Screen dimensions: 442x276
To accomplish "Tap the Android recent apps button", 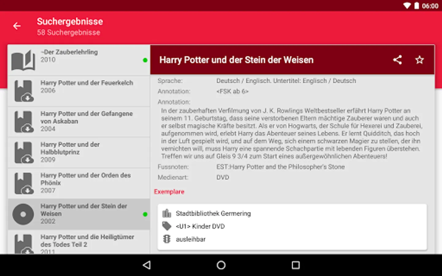I will point(295,265).
